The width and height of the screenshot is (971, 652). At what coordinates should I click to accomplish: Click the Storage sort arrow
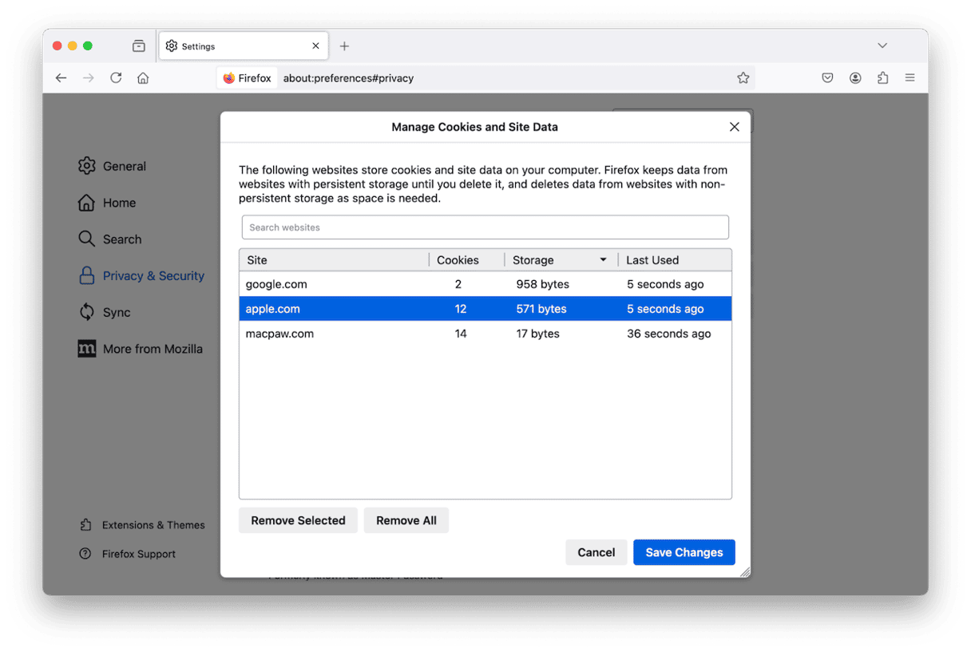(603, 260)
